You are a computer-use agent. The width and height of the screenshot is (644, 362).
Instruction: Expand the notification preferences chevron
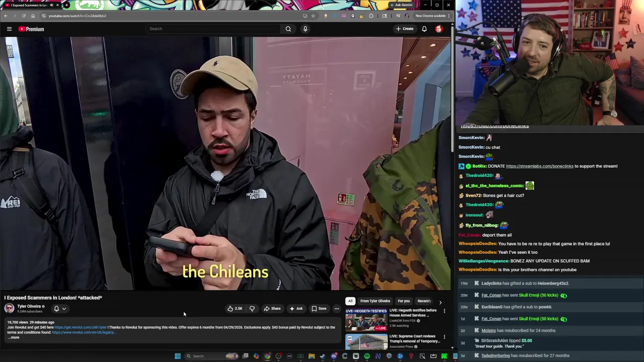[64, 309]
